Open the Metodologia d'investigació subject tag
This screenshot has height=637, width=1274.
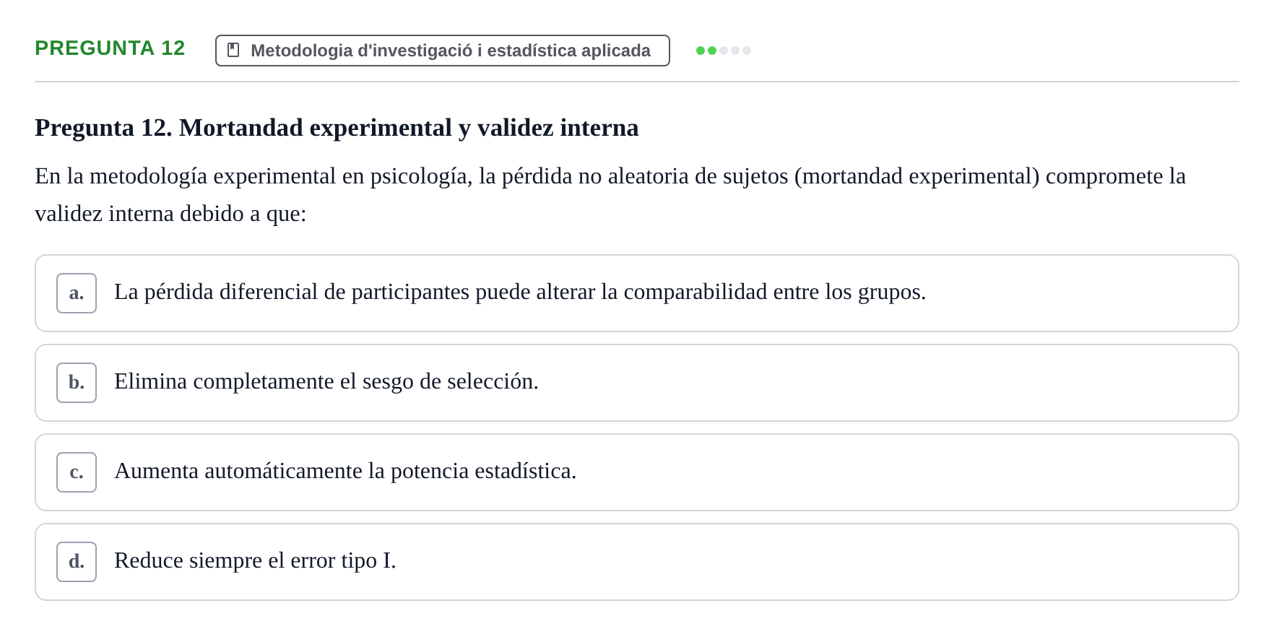pyautogui.click(x=443, y=51)
